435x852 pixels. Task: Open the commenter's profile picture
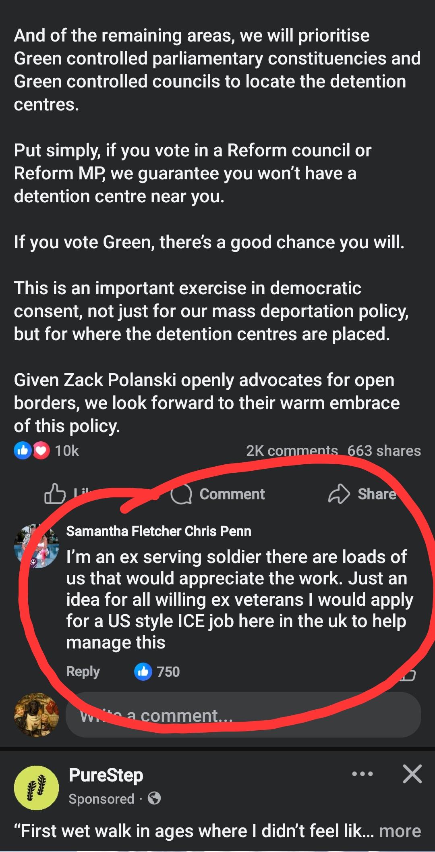36,546
